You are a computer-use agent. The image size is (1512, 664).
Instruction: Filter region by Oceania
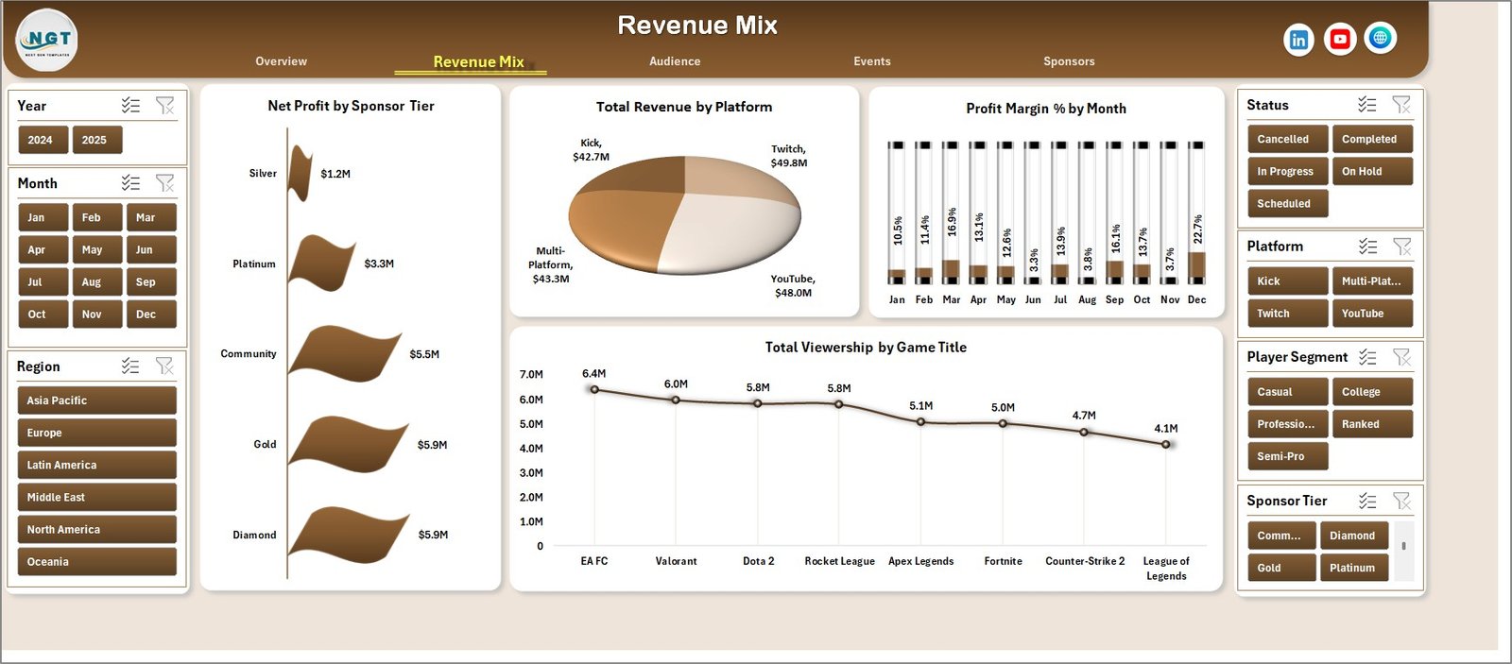[96, 561]
